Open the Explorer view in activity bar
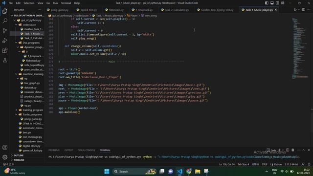The width and height of the screenshot is (313, 176). pos(5,11)
